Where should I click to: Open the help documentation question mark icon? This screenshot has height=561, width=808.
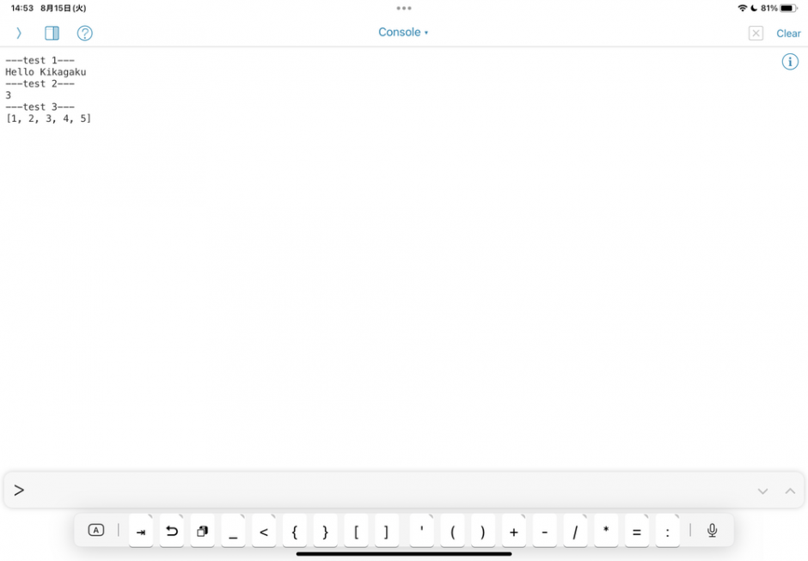point(84,33)
